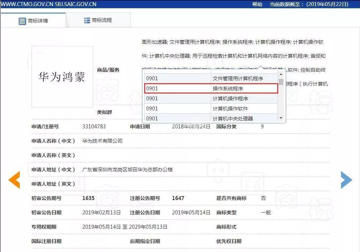The image size is (360, 252).
Task: Click the data cutoff date 2019年05月22日
Action: (x=327, y=4)
